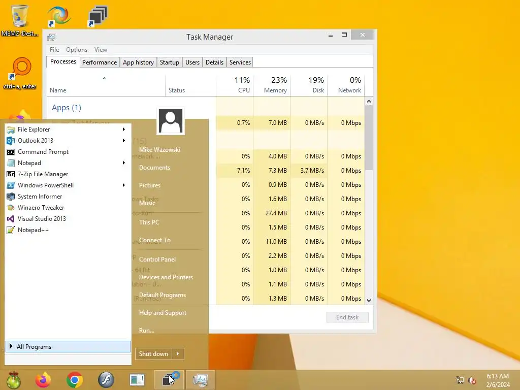Sort processes by the CPU column
The height and width of the screenshot is (390, 520).
point(235,85)
